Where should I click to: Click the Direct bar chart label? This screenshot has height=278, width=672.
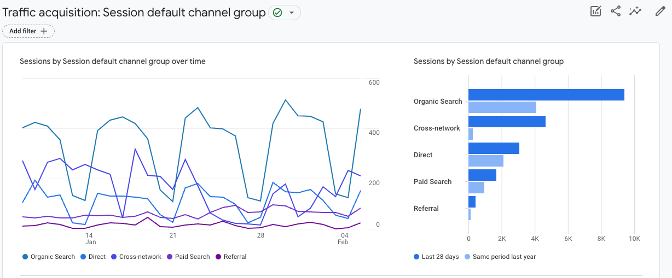423,155
